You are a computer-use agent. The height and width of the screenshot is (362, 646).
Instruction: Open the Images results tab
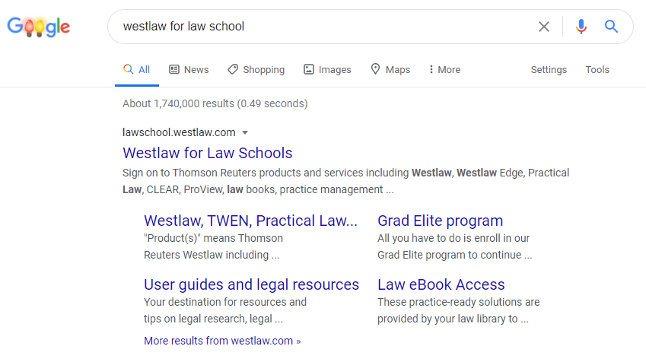pyautogui.click(x=327, y=69)
